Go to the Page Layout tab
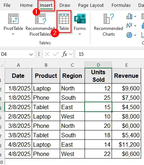This screenshot has height=165, width=144. coord(91,5)
